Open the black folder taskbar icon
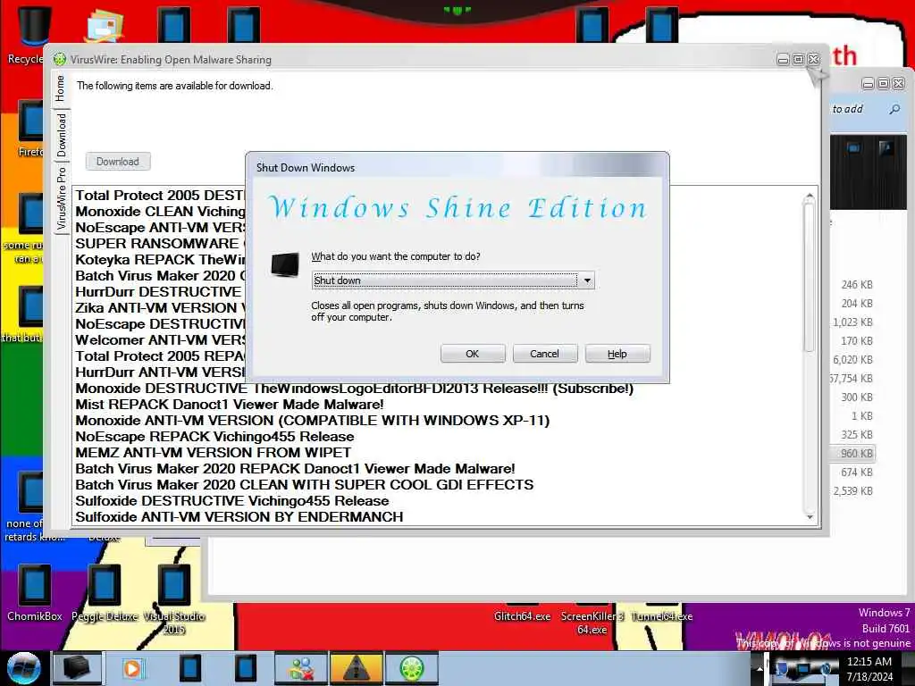This screenshot has width=915, height=686. [x=77, y=668]
